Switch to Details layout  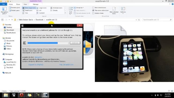coord(54,10)
